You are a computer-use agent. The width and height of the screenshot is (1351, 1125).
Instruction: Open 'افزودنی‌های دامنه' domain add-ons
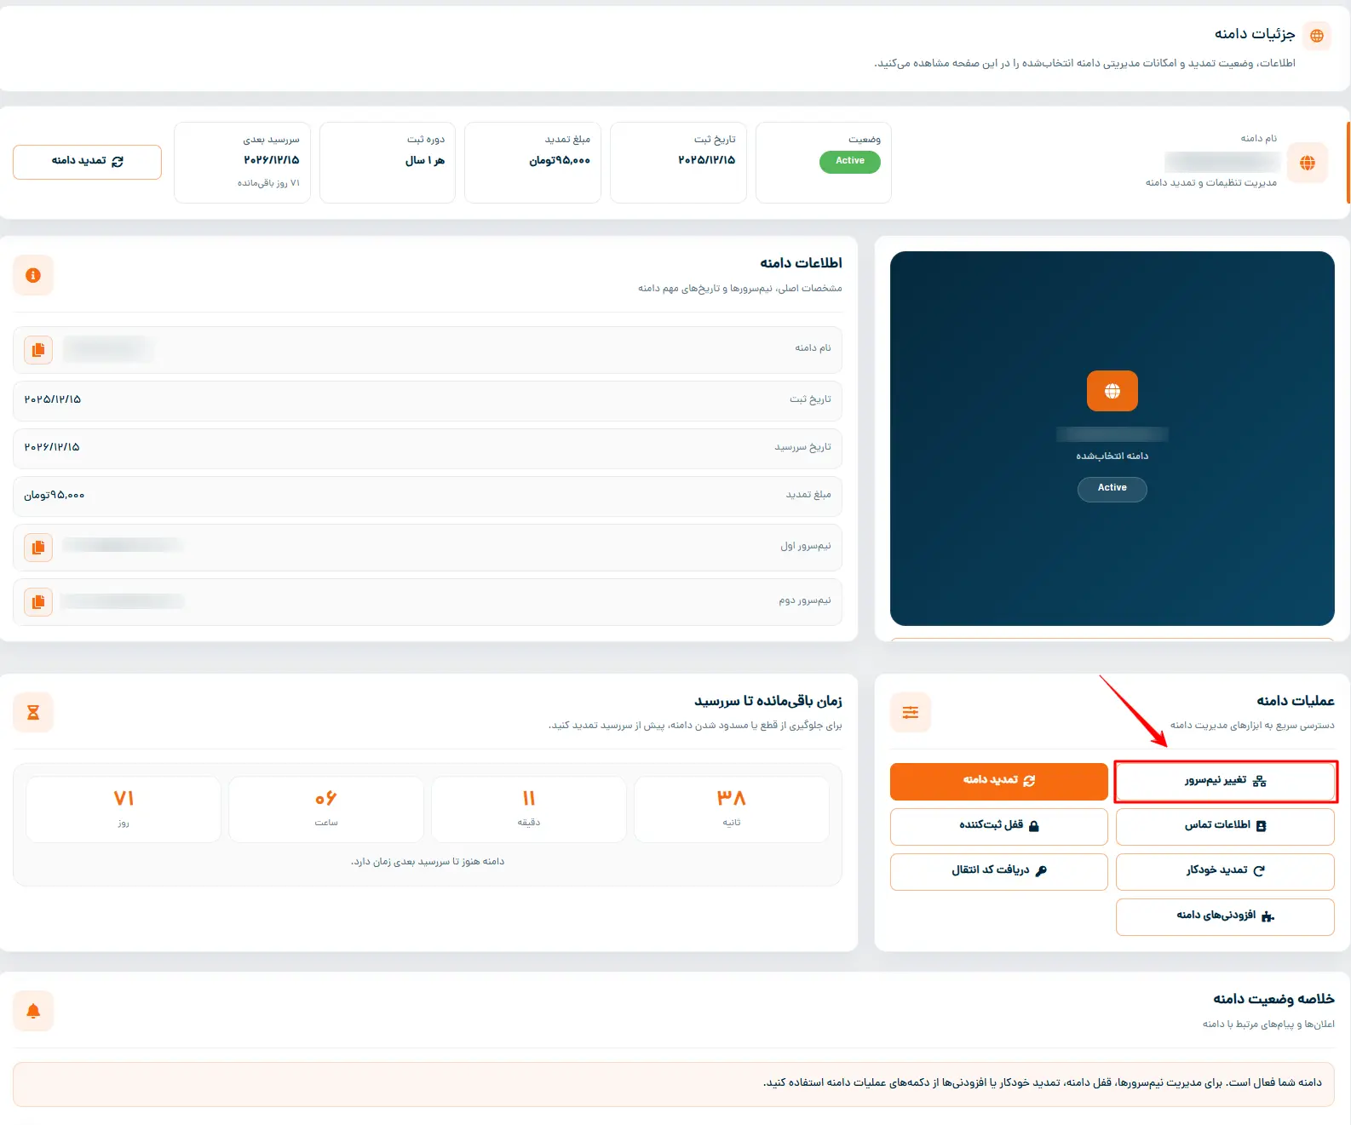tap(1225, 916)
